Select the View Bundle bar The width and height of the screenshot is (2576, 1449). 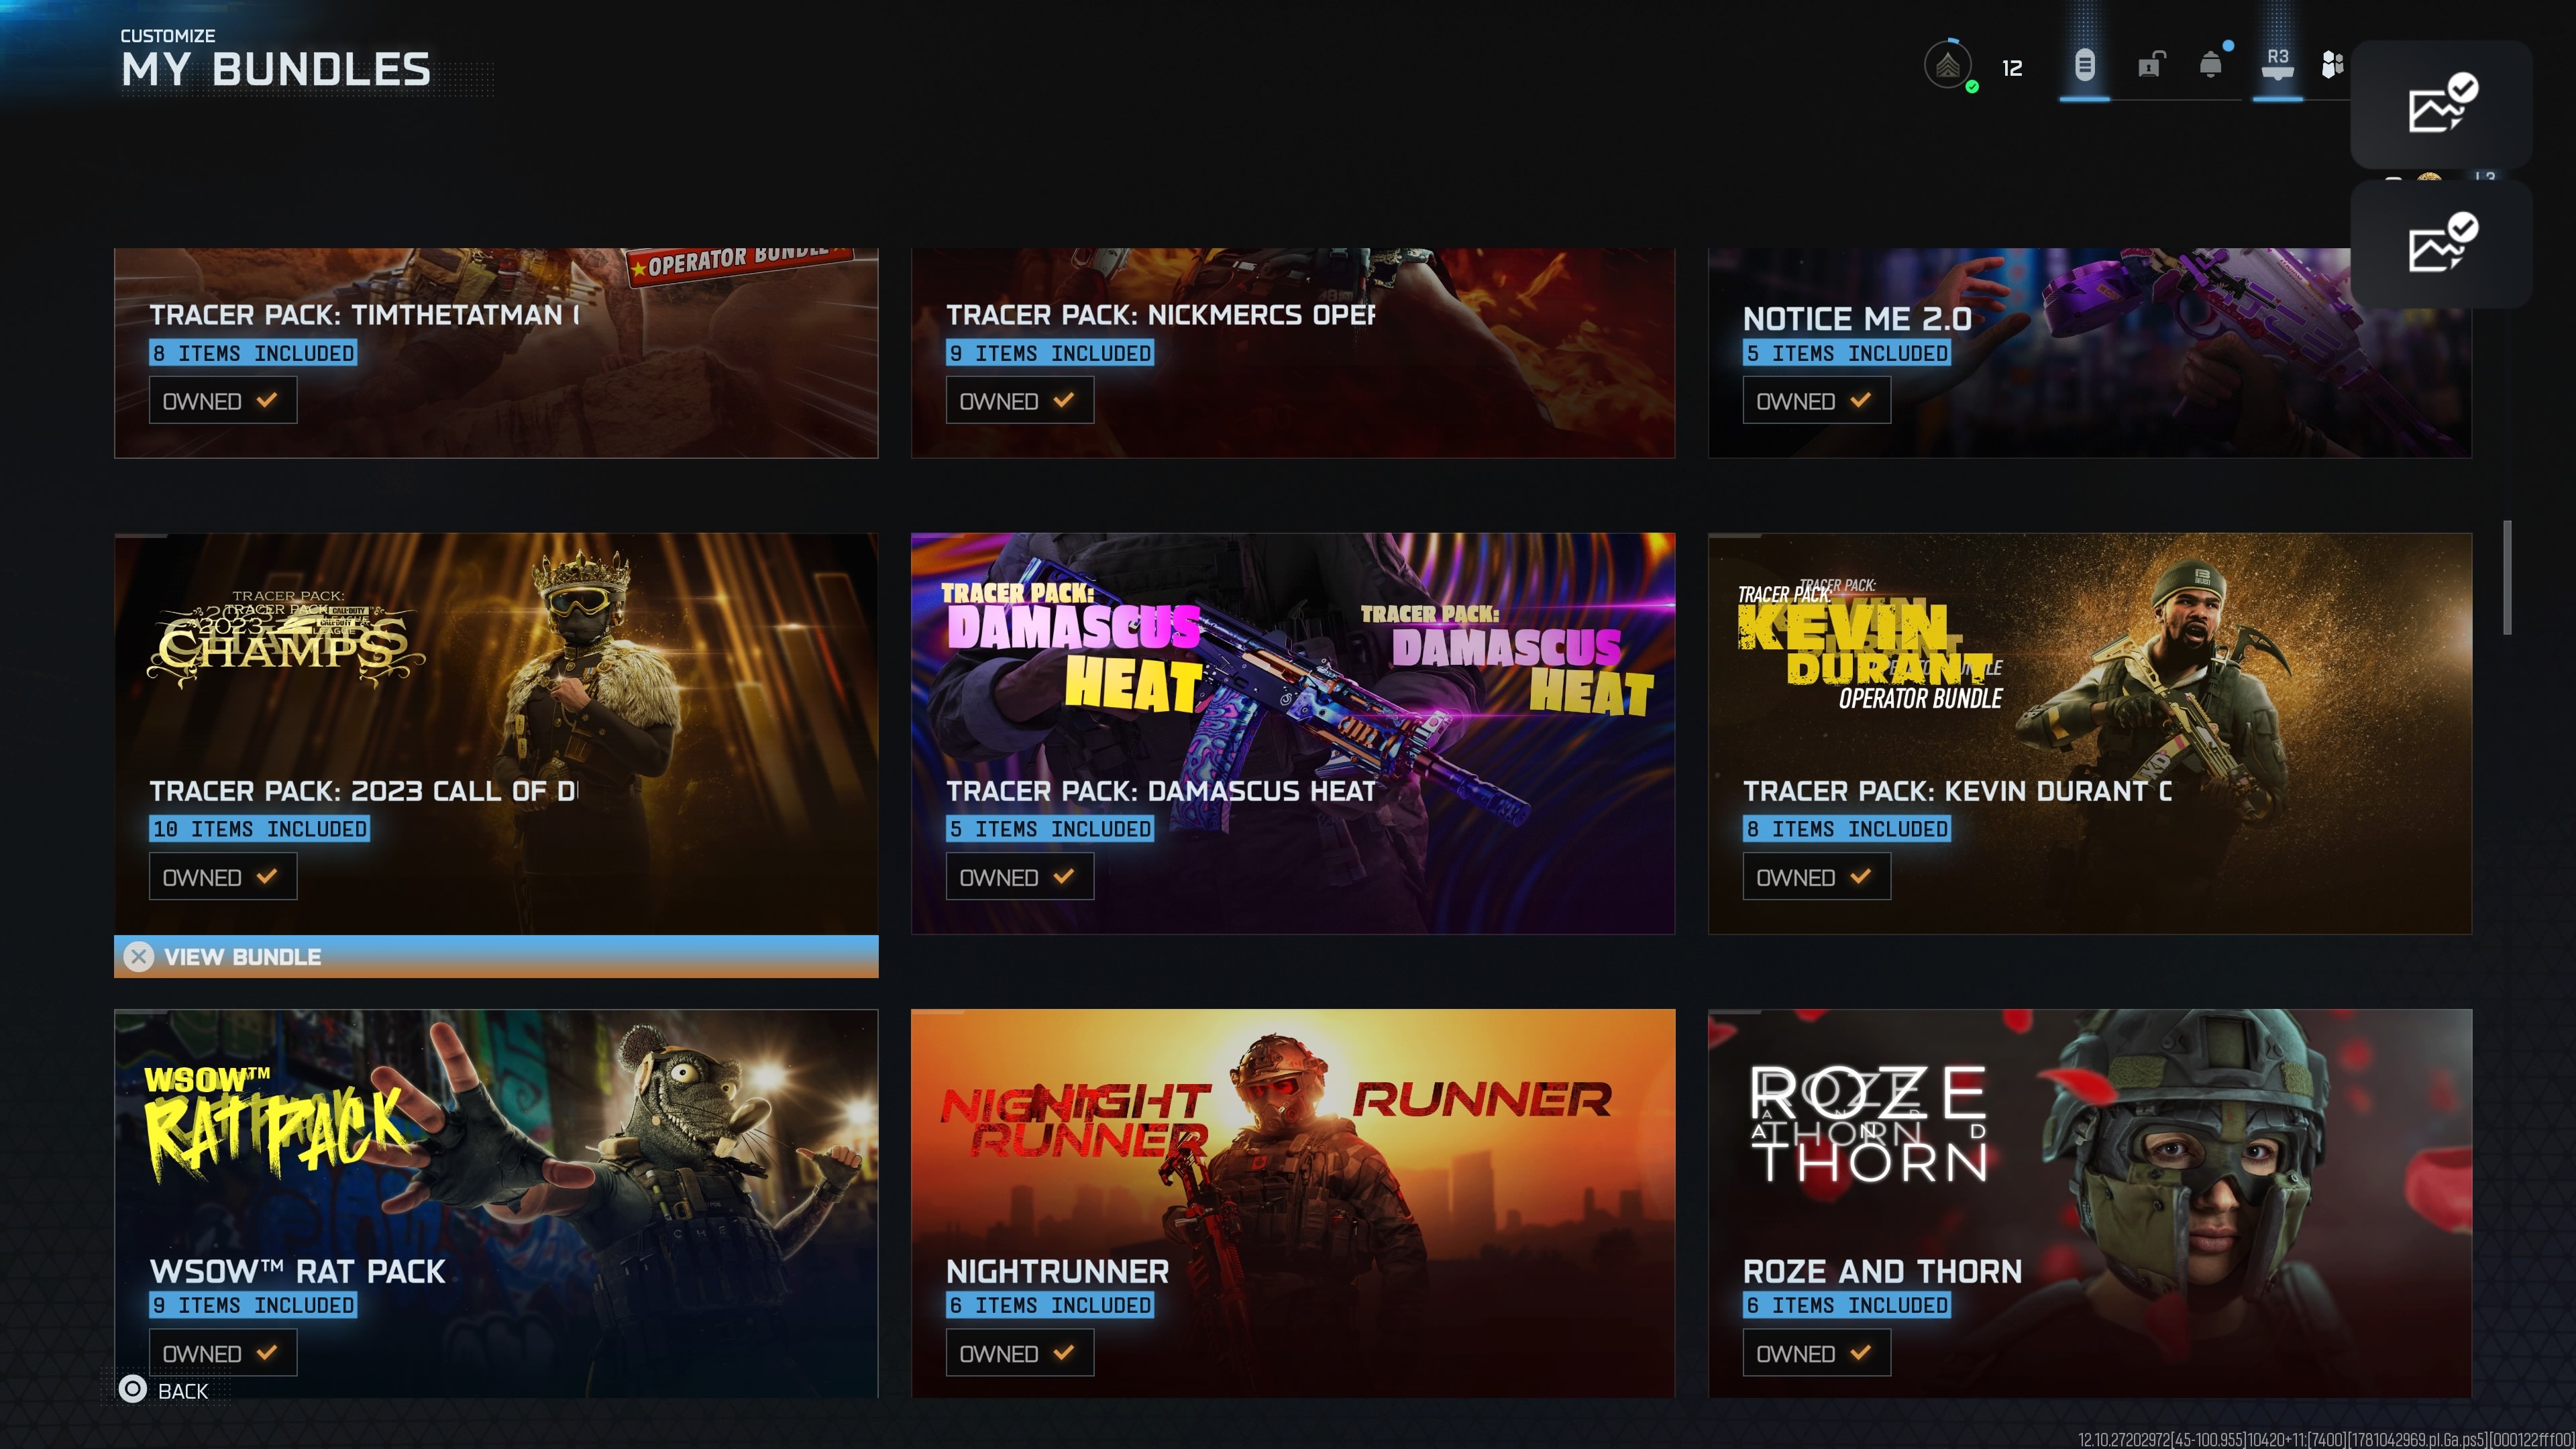coord(496,956)
